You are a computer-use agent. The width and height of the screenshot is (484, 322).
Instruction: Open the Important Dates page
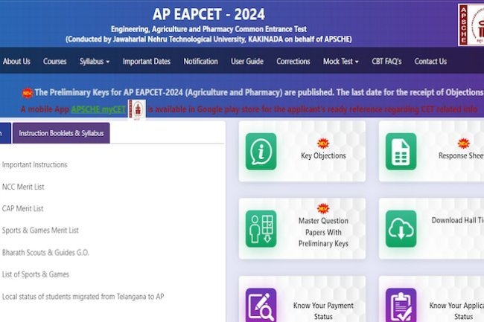click(x=147, y=61)
